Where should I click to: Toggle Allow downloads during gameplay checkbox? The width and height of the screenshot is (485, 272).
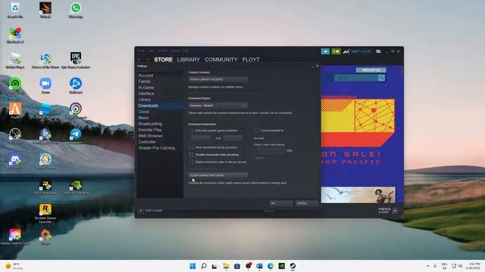coord(191,148)
